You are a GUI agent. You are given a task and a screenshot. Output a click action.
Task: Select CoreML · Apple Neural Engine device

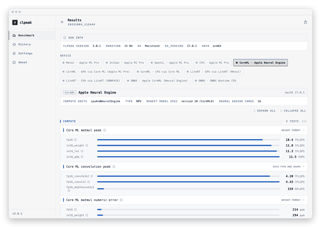(x=261, y=63)
